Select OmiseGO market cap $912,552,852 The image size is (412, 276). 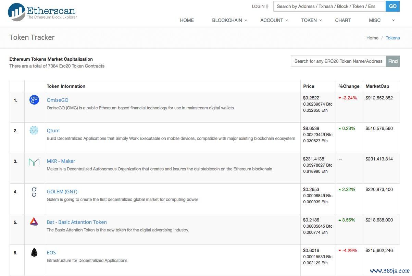[379, 98]
